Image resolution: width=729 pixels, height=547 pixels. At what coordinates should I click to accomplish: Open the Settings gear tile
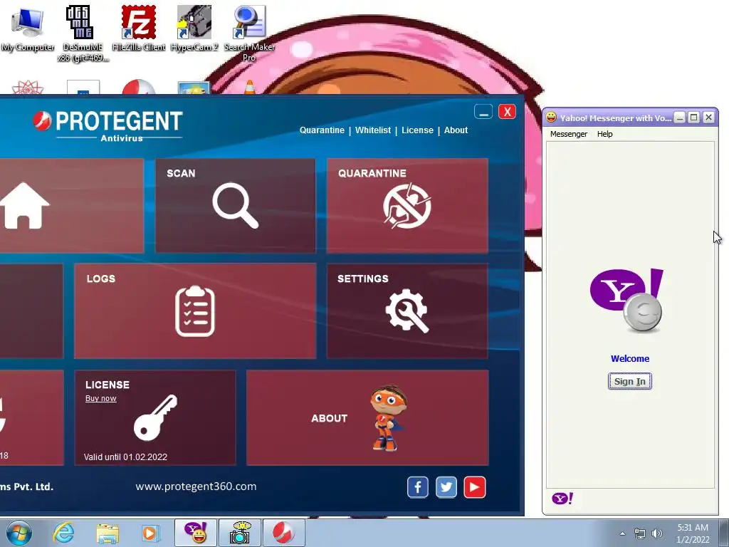point(407,311)
